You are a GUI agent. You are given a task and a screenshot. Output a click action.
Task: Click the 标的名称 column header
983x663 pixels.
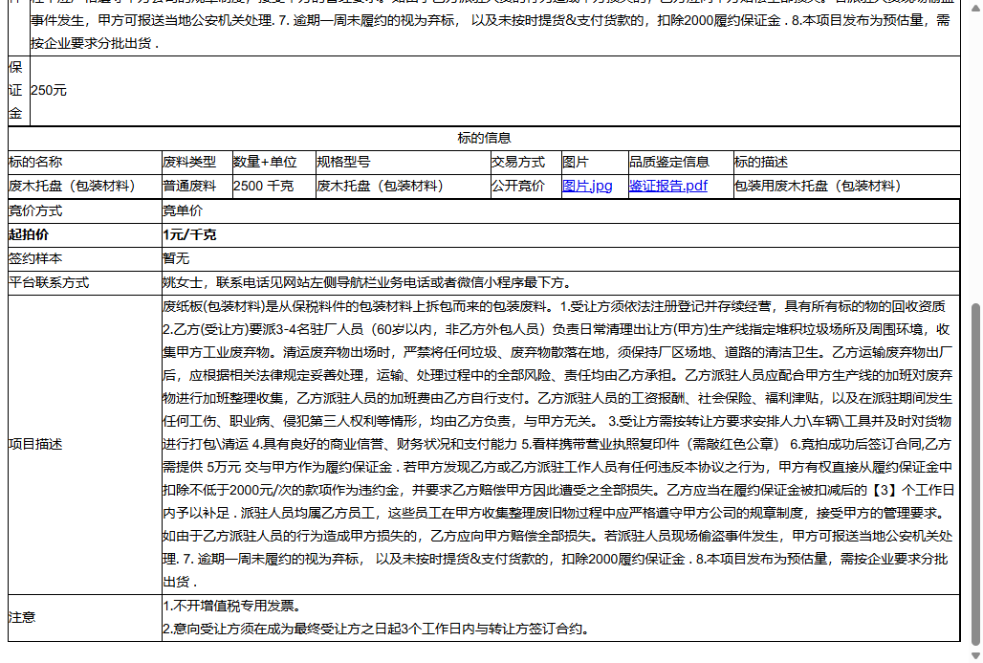35,162
